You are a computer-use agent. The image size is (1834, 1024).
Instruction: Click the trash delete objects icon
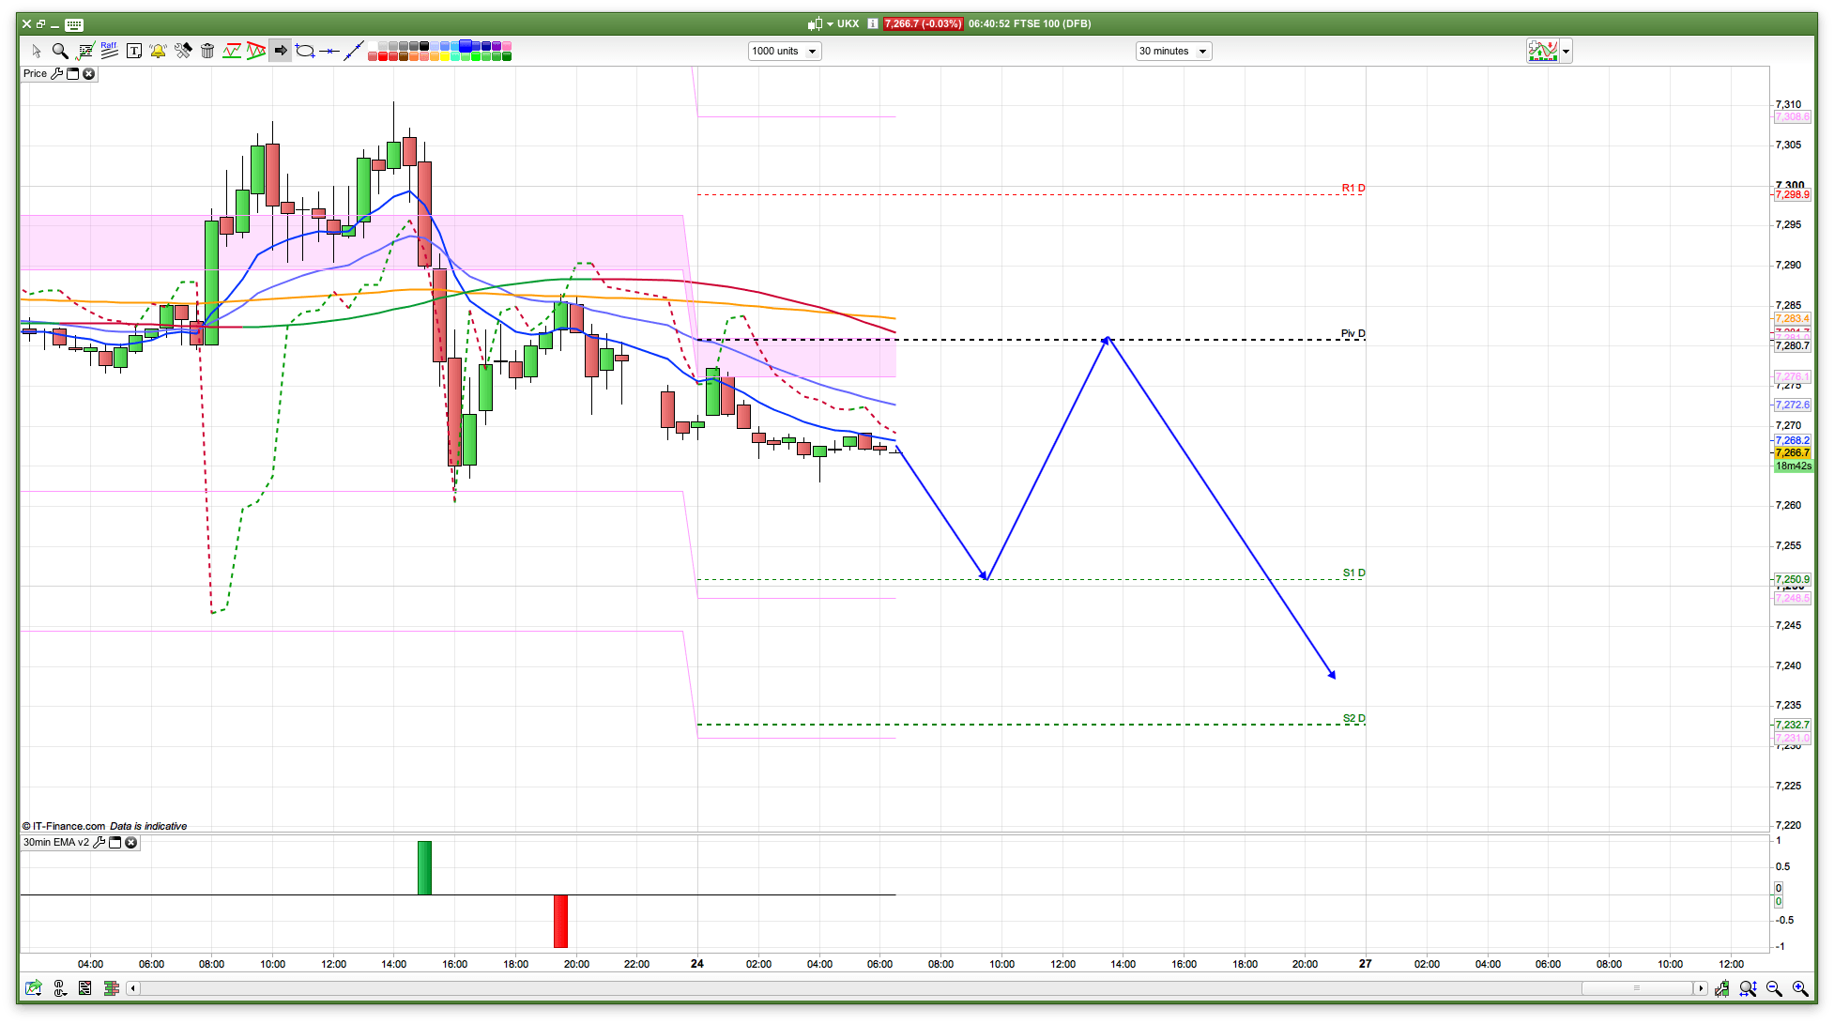(x=207, y=51)
